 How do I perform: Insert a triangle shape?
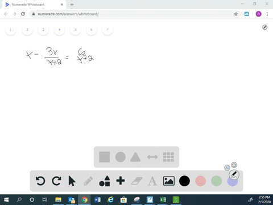tap(135, 157)
